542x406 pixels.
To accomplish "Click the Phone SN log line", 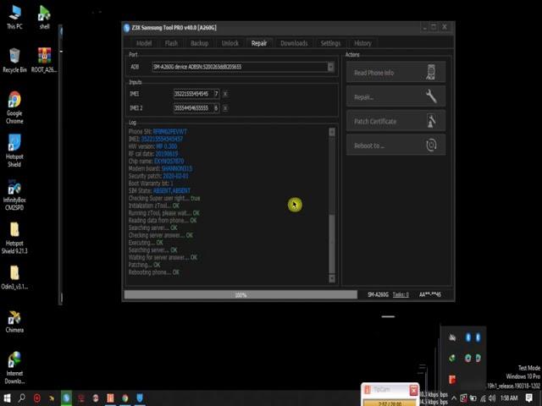I will click(158, 132).
